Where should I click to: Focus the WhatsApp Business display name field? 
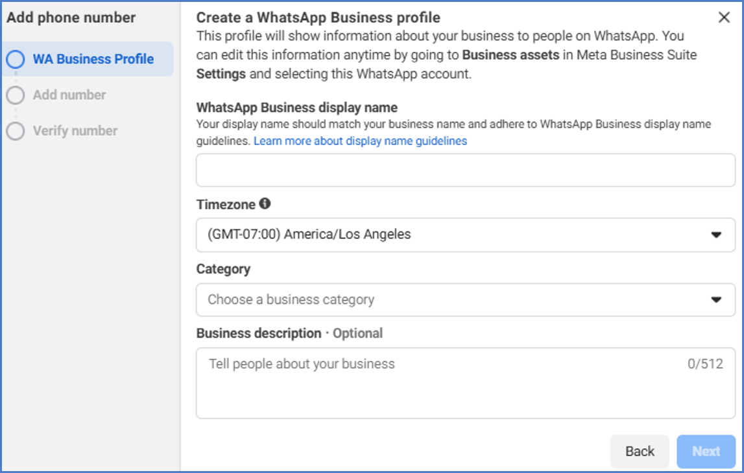[x=465, y=170]
